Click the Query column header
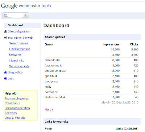This screenshot has width=145, height=132. [x=49, y=44]
